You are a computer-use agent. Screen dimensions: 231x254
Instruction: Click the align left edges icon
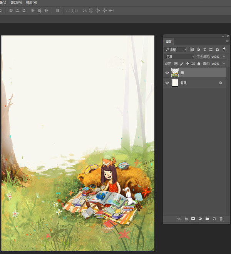pos(33,11)
